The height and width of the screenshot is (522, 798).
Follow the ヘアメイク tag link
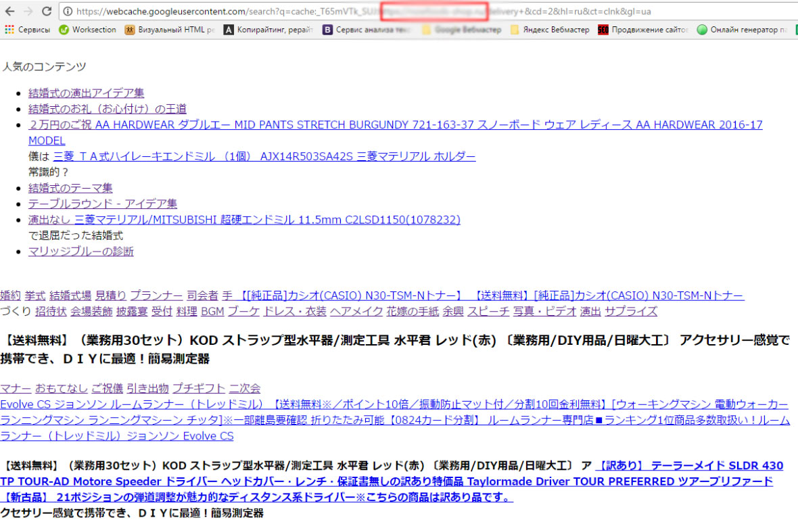(356, 311)
